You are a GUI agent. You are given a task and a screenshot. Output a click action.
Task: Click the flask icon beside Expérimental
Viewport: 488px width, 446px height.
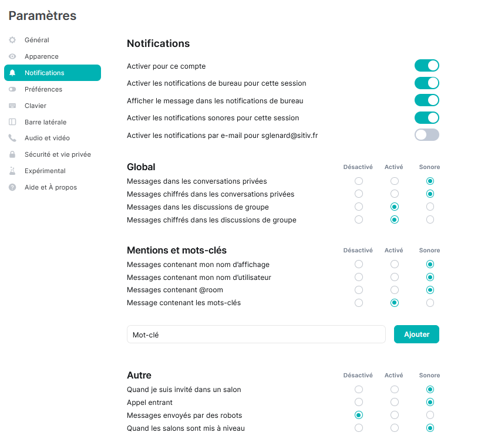(12, 171)
